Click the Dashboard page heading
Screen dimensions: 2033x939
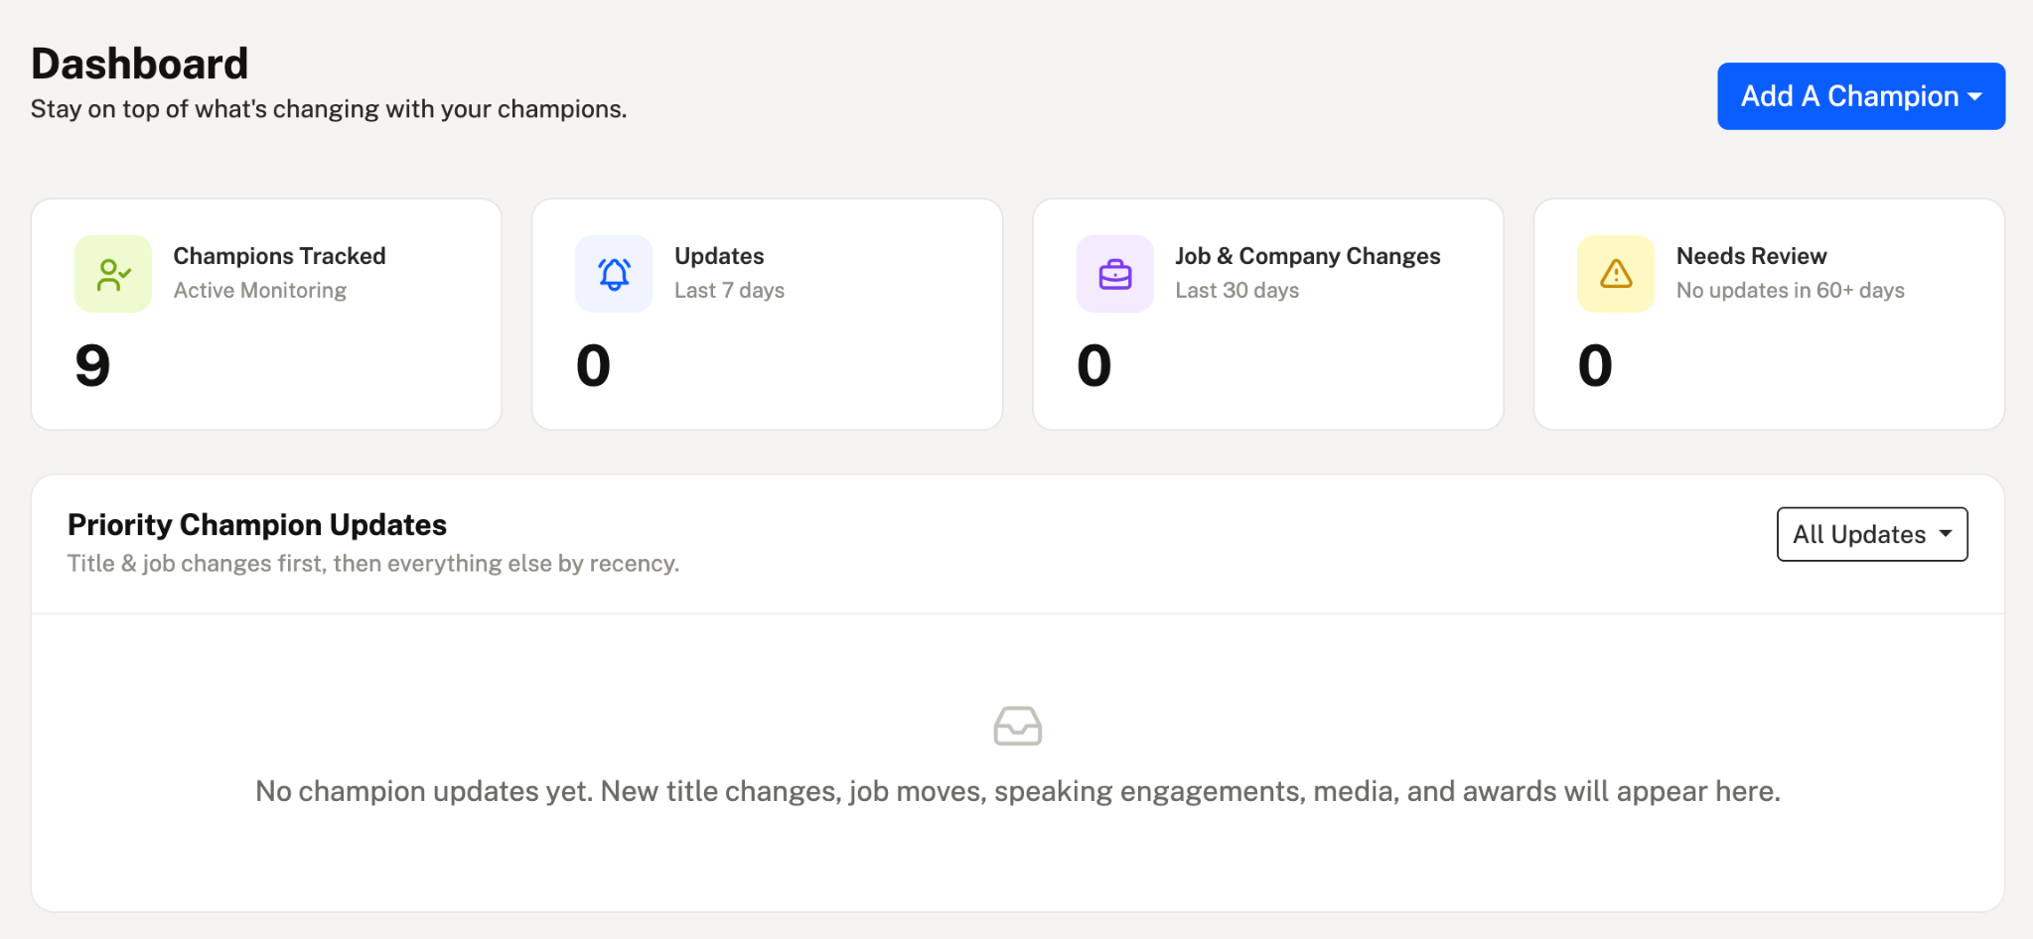pos(139,64)
